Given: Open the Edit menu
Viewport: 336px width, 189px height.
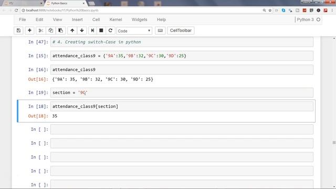Looking at the screenshot, I should tap(39, 19).
